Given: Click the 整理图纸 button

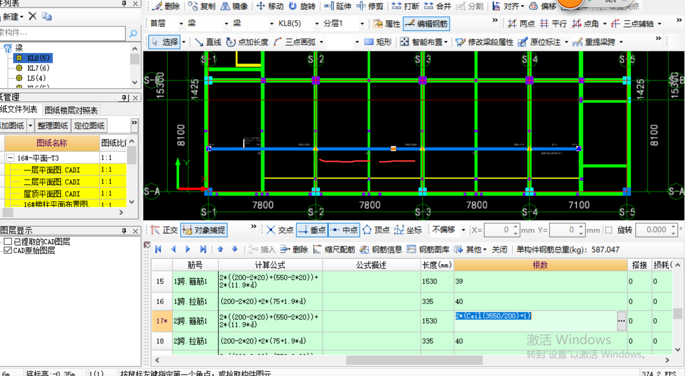Looking at the screenshot, I should (53, 126).
